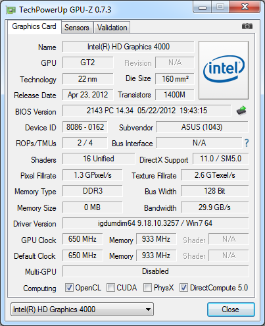Toggle the OpenCL checkbox
Image resolution: width=265 pixels, height=326 pixels.
[x=69, y=287]
